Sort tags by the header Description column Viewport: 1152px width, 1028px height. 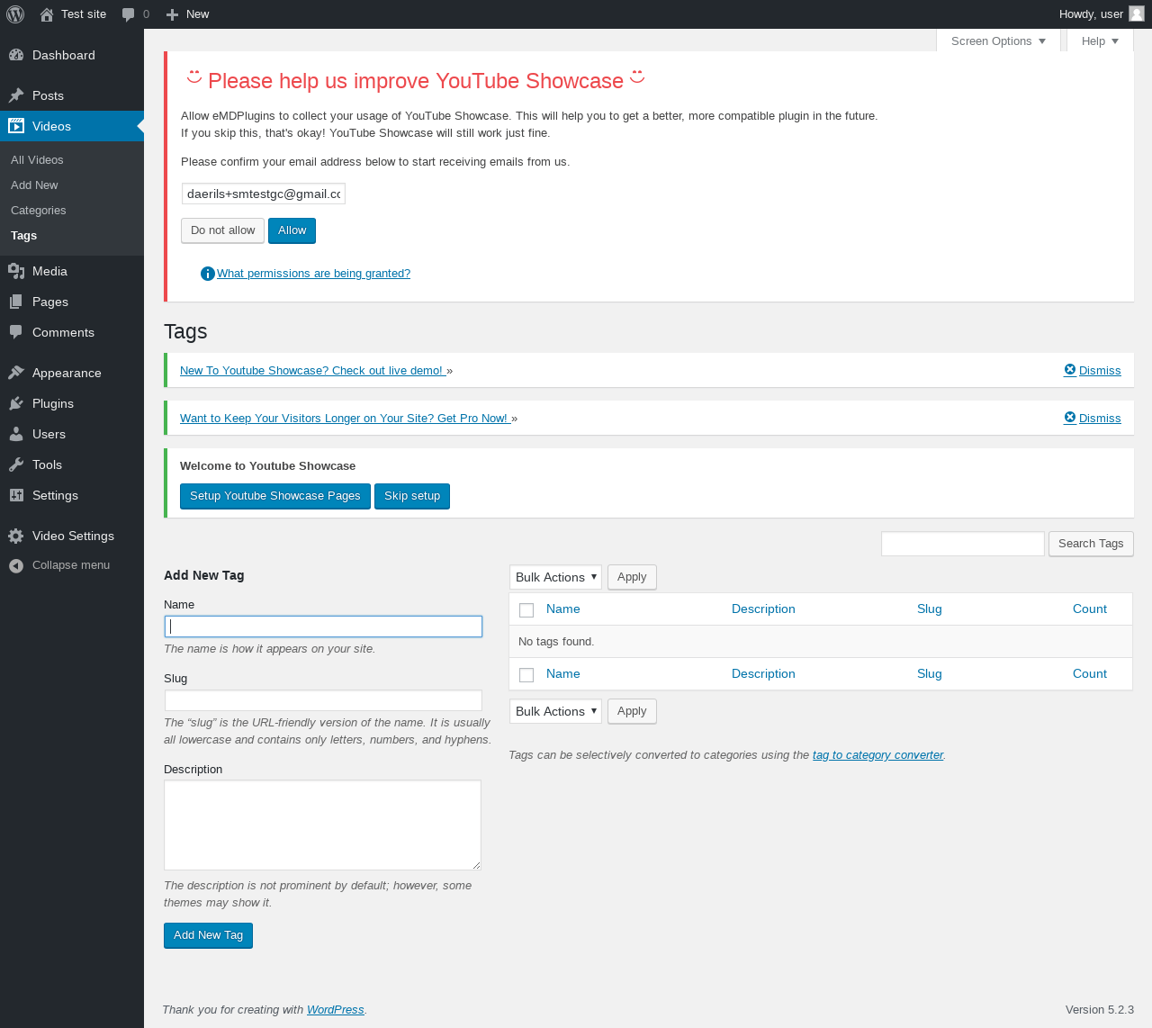coord(763,609)
